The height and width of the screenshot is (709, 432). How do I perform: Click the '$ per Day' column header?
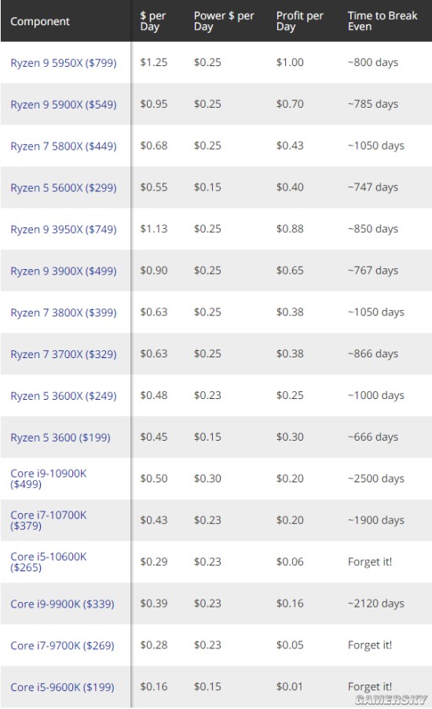[153, 21]
